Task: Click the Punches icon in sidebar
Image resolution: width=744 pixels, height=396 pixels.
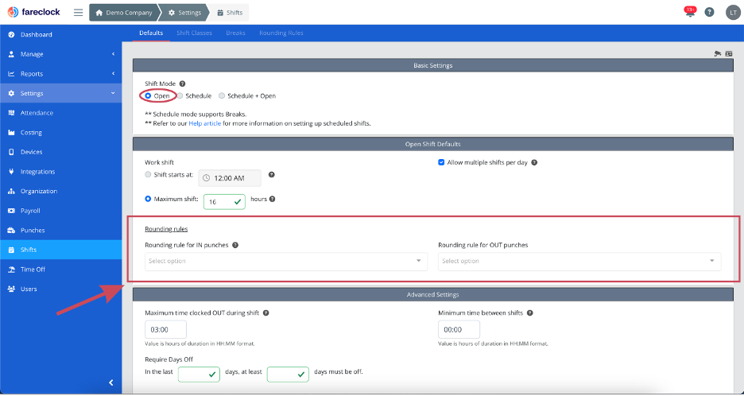Action: (11, 231)
